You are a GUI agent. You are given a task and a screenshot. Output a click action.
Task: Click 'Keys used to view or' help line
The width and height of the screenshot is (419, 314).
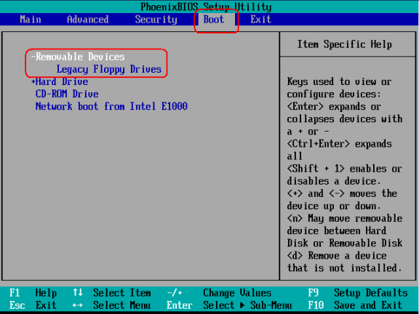340,81
